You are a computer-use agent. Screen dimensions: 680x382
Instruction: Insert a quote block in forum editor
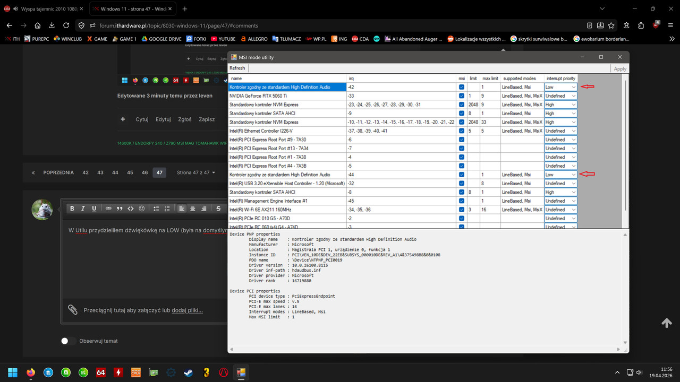120,209
